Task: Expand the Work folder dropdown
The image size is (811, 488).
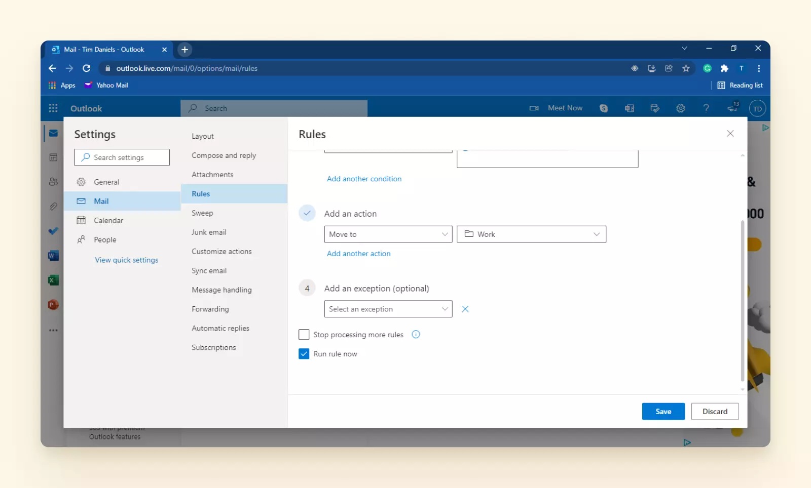Action: (x=531, y=234)
